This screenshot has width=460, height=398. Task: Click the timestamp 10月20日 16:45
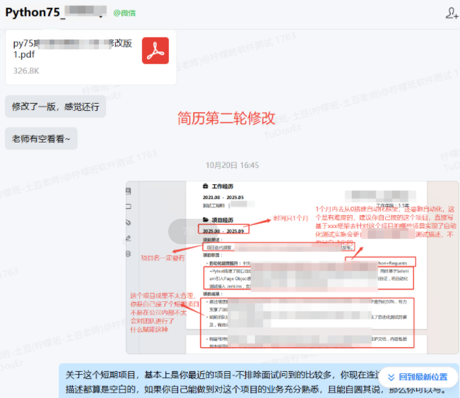(x=232, y=165)
